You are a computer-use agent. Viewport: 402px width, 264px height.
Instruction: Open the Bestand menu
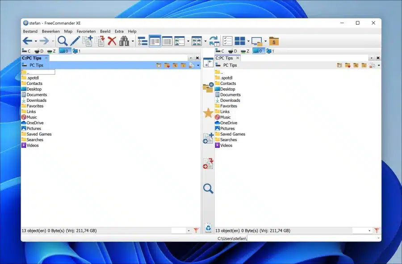30,31
